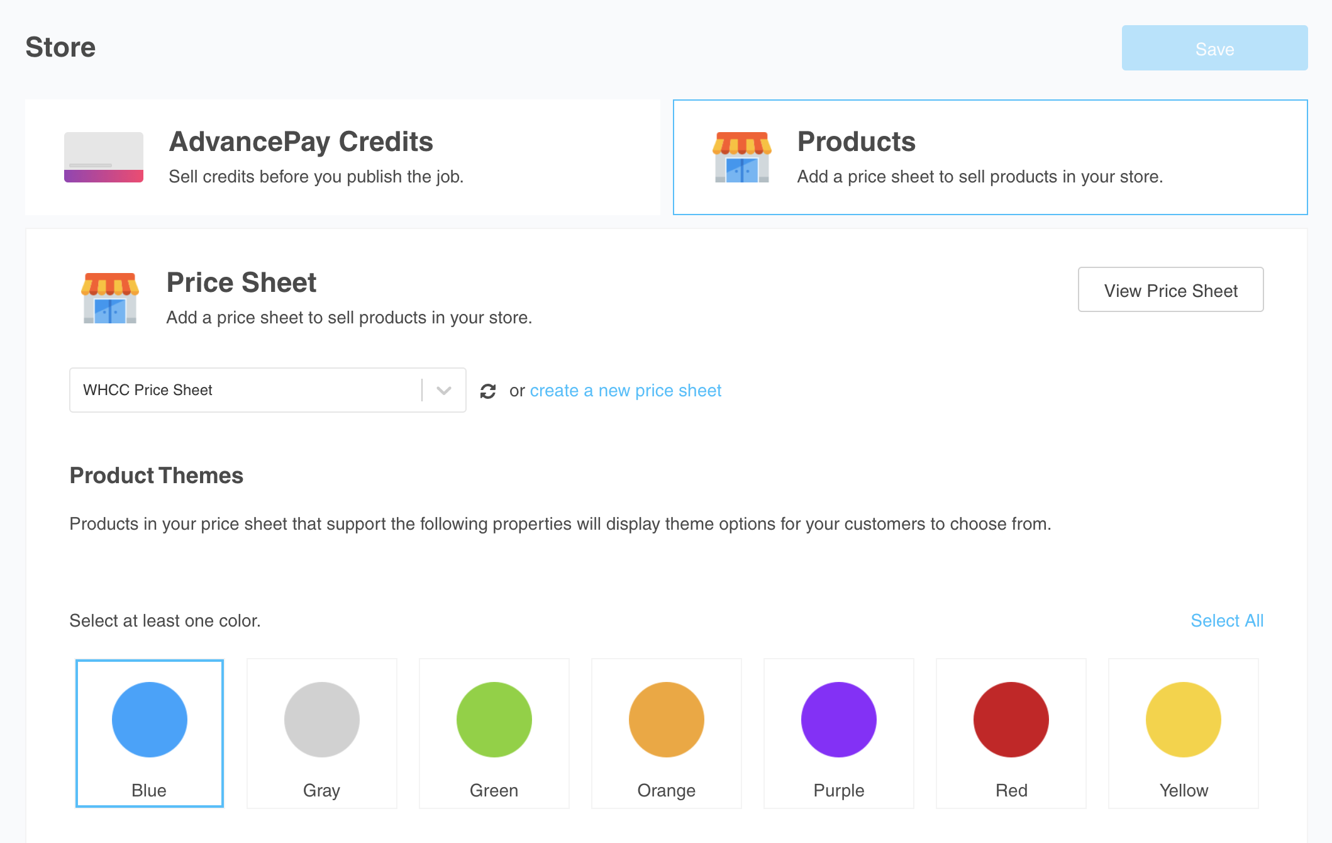The height and width of the screenshot is (843, 1332).
Task: Expand the WHCC Price Sheet selector chevron
Action: [x=443, y=390]
